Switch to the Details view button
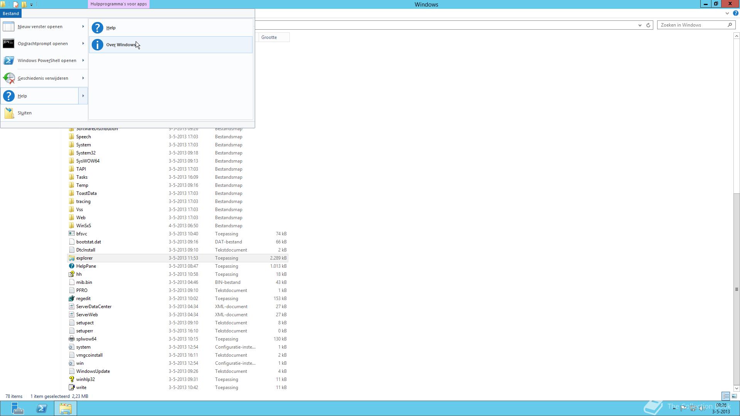The image size is (740, 416). [x=726, y=396]
